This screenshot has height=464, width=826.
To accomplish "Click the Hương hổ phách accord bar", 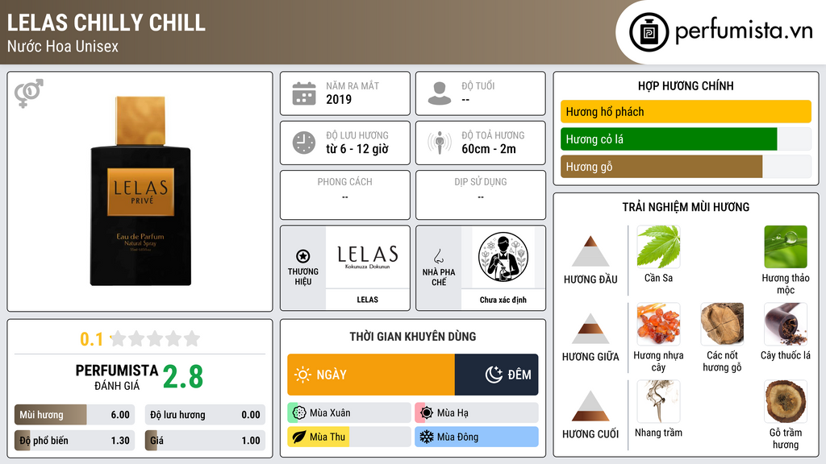I will pos(686,111).
